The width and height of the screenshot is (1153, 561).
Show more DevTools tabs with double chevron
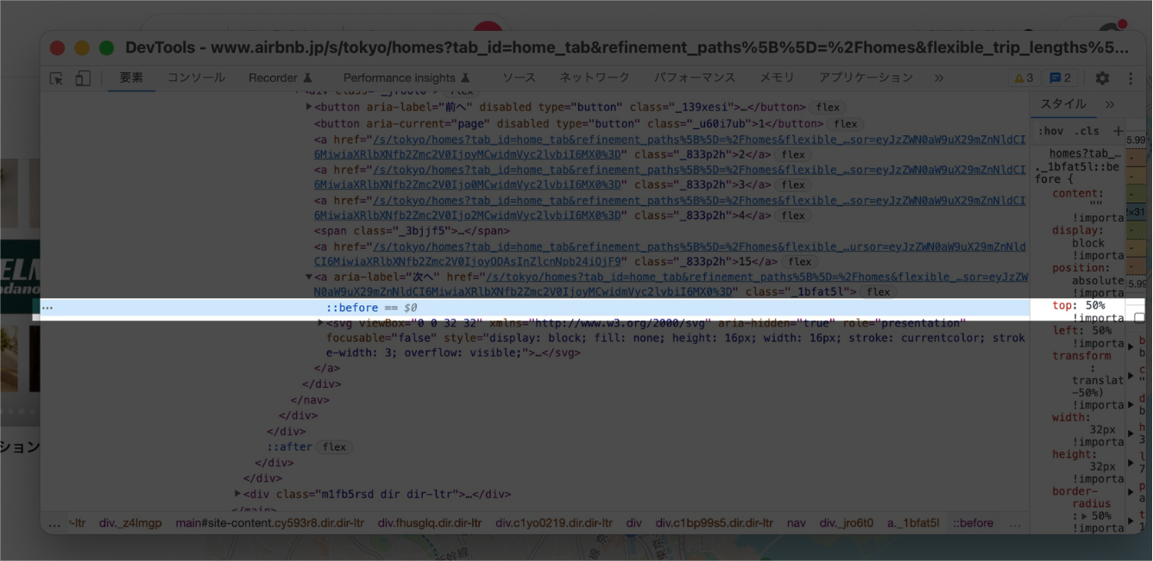pyautogui.click(x=939, y=78)
